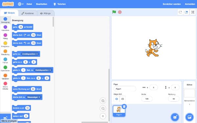This screenshot has width=197, height=123.
Task: Click the choose a sprite button
Action: pos(175,117)
